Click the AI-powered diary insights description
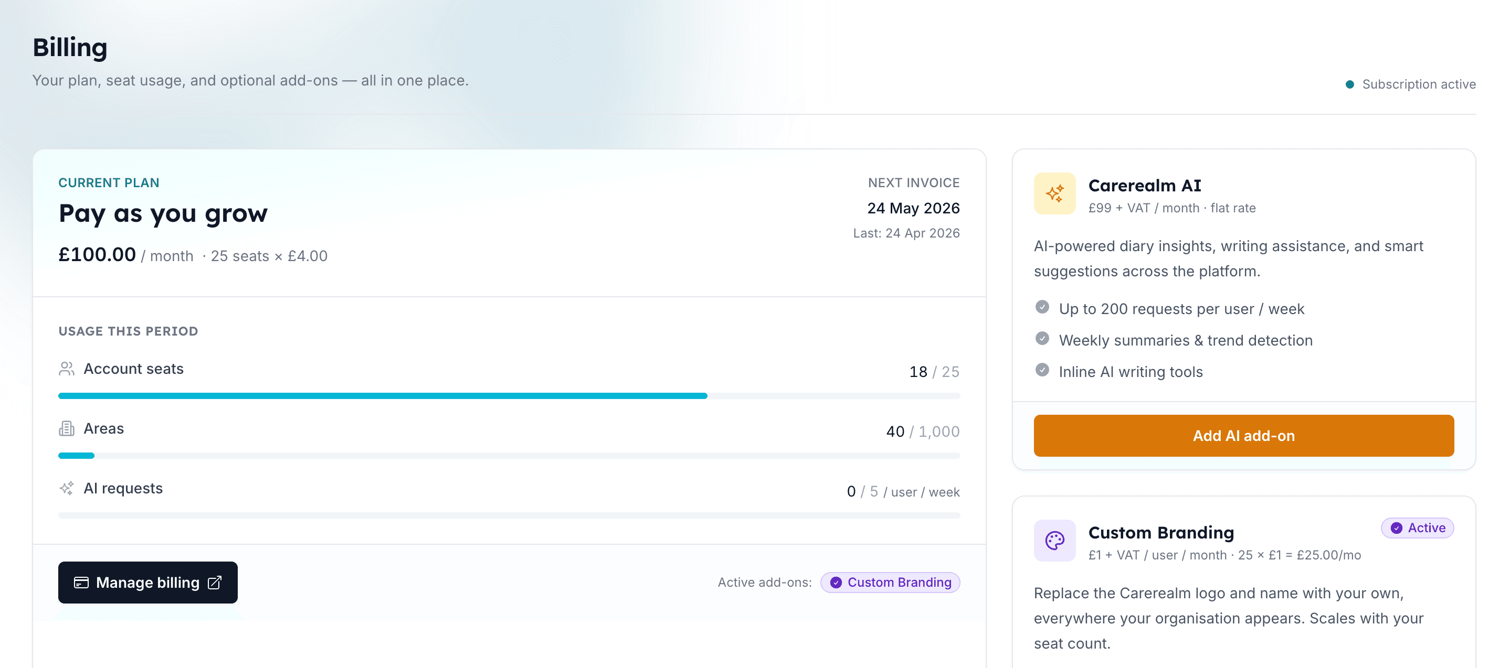 click(x=1229, y=258)
